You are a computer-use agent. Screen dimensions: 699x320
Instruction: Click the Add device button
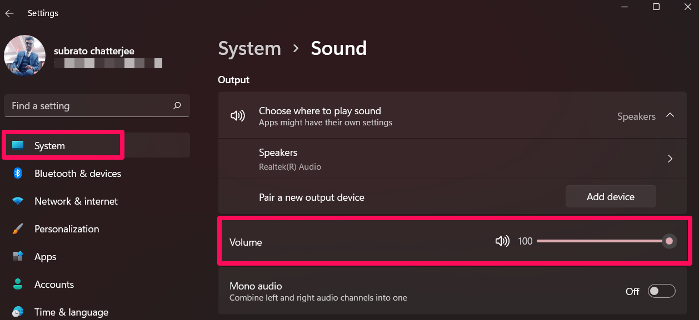coord(610,196)
